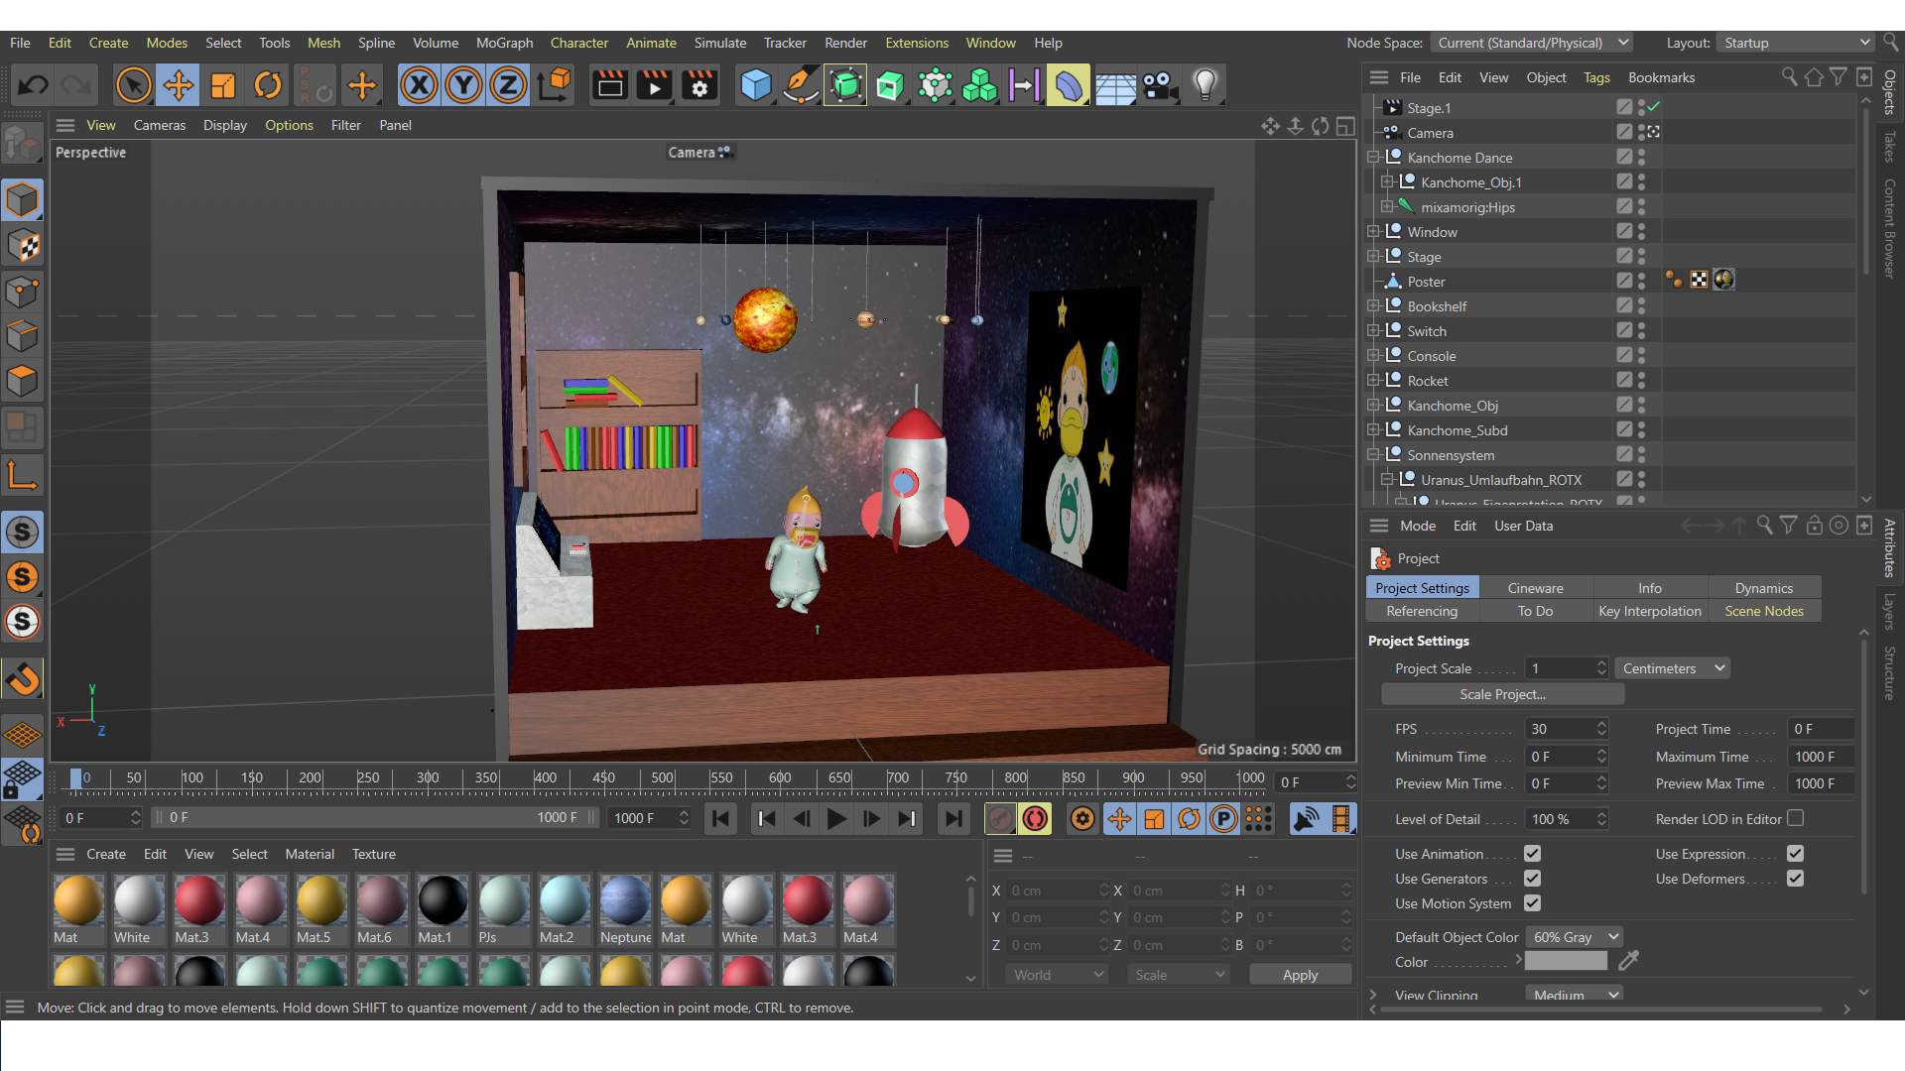The image size is (1905, 1071).
Task: Open the Render Settings icon
Action: click(x=699, y=84)
